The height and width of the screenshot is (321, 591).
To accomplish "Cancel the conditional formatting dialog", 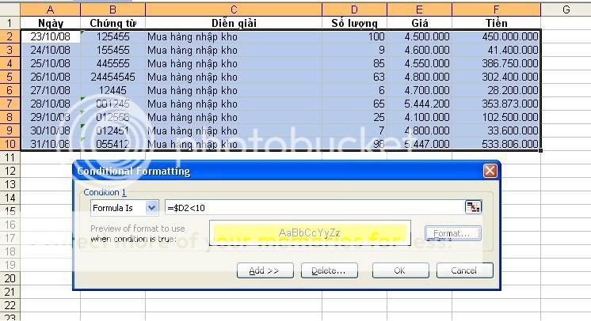I will (464, 270).
